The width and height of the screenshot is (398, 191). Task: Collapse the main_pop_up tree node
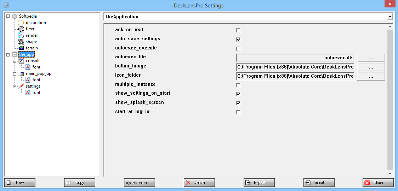[15, 74]
